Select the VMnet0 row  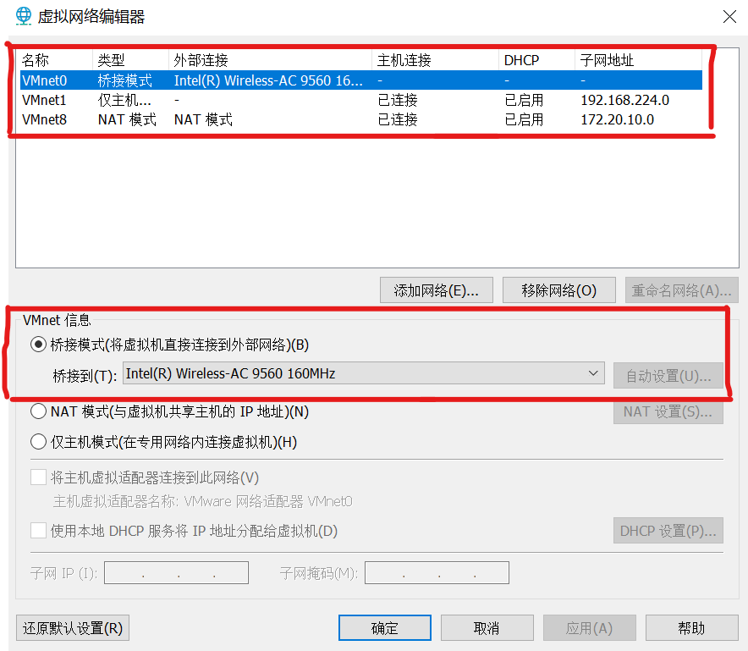tap(360, 80)
